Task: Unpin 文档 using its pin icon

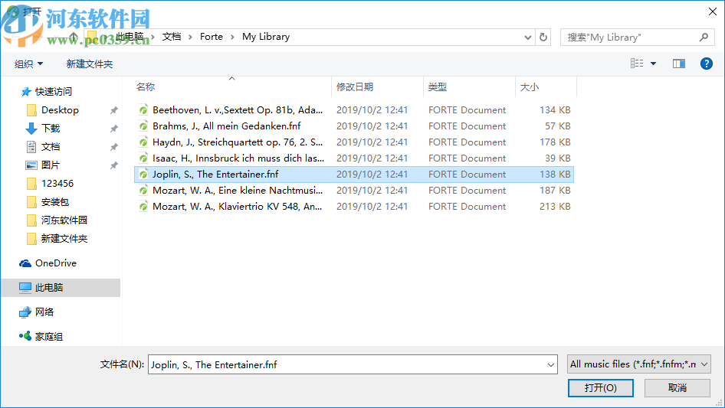Action: (113, 148)
